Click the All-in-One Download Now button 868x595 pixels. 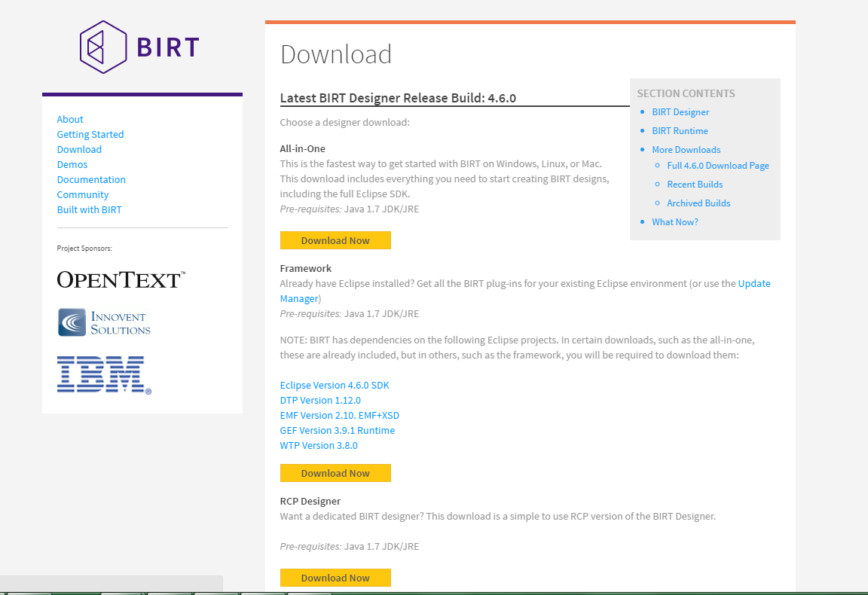(335, 240)
